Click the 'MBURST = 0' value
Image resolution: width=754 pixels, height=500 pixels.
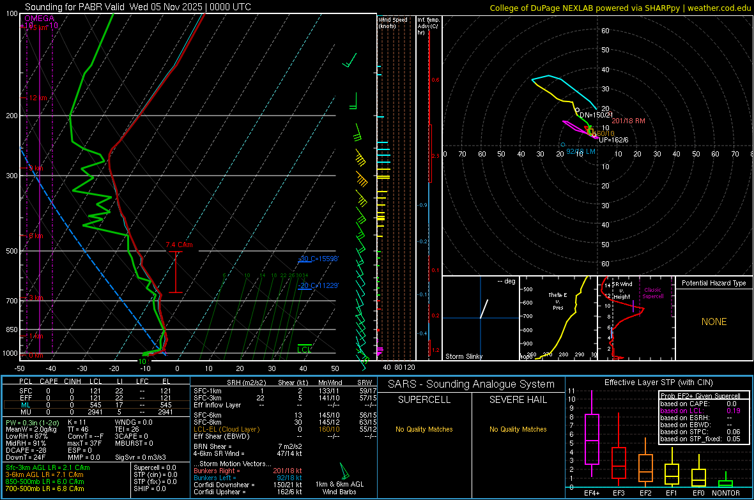[x=134, y=443]
